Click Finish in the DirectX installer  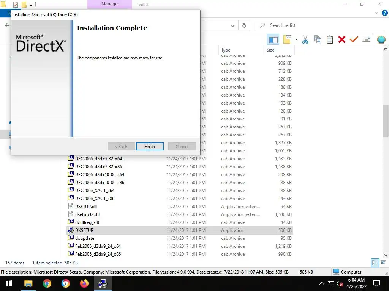click(150, 147)
